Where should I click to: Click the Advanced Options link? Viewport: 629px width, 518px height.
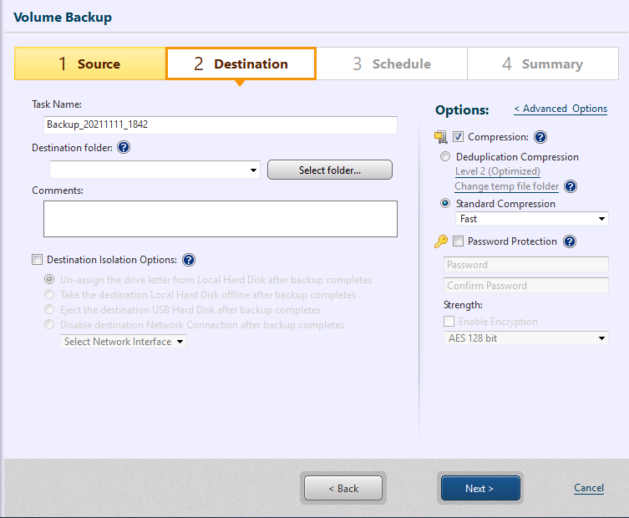(561, 109)
